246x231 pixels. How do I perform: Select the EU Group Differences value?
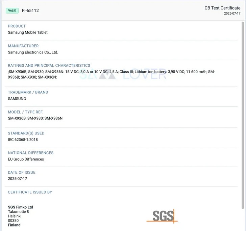point(26,159)
